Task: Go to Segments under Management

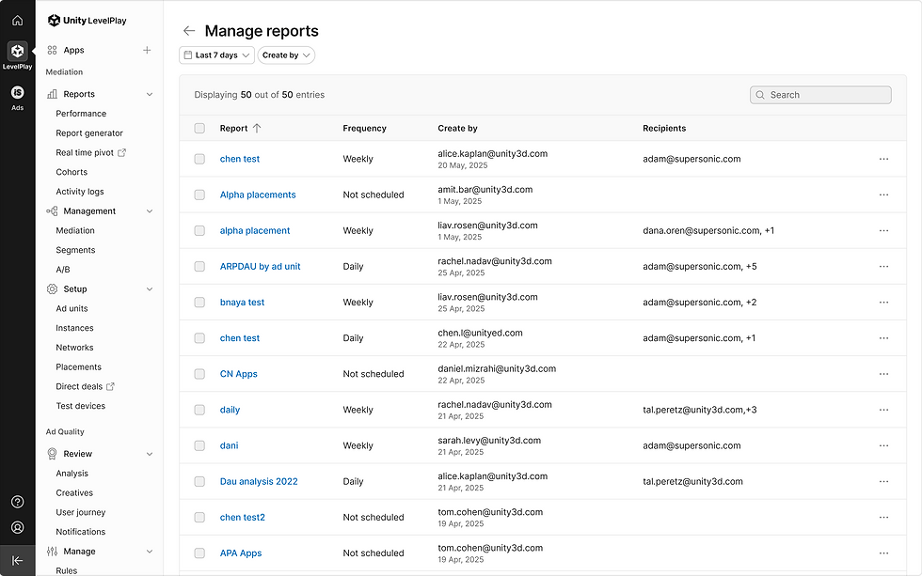Action: tap(75, 250)
